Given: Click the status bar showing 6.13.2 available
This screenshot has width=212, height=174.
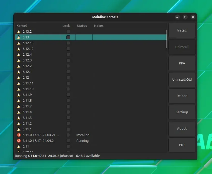Looking at the screenshot, I should click(57, 156).
